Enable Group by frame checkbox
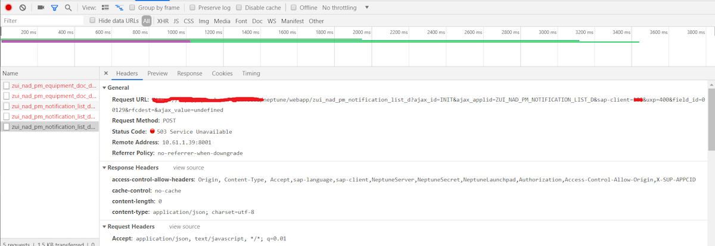The image size is (715, 246). [x=132, y=8]
